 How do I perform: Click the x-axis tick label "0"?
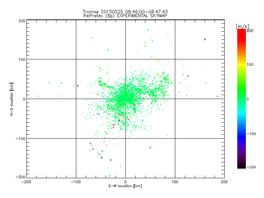[x=125, y=182]
